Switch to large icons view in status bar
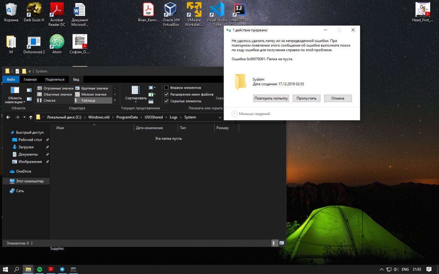Screen dimensions: 439x274 (x=282, y=243)
